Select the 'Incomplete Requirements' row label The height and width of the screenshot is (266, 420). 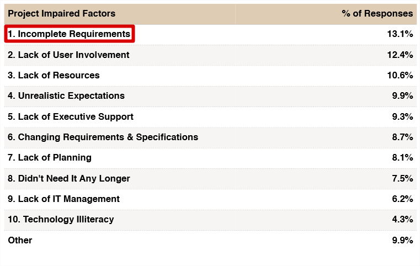click(69, 34)
